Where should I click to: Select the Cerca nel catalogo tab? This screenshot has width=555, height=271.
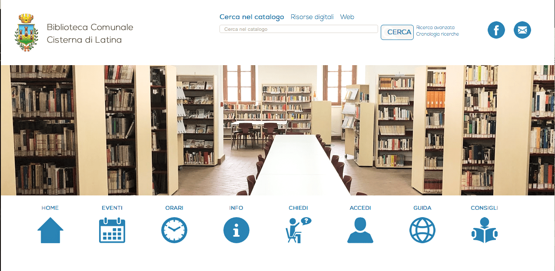(252, 17)
